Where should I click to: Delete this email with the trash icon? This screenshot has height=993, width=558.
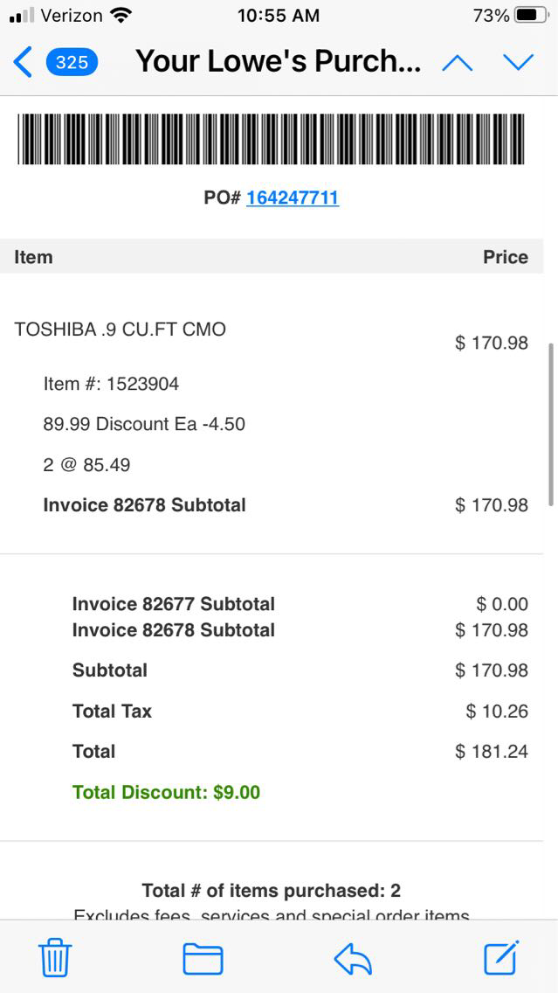point(55,958)
